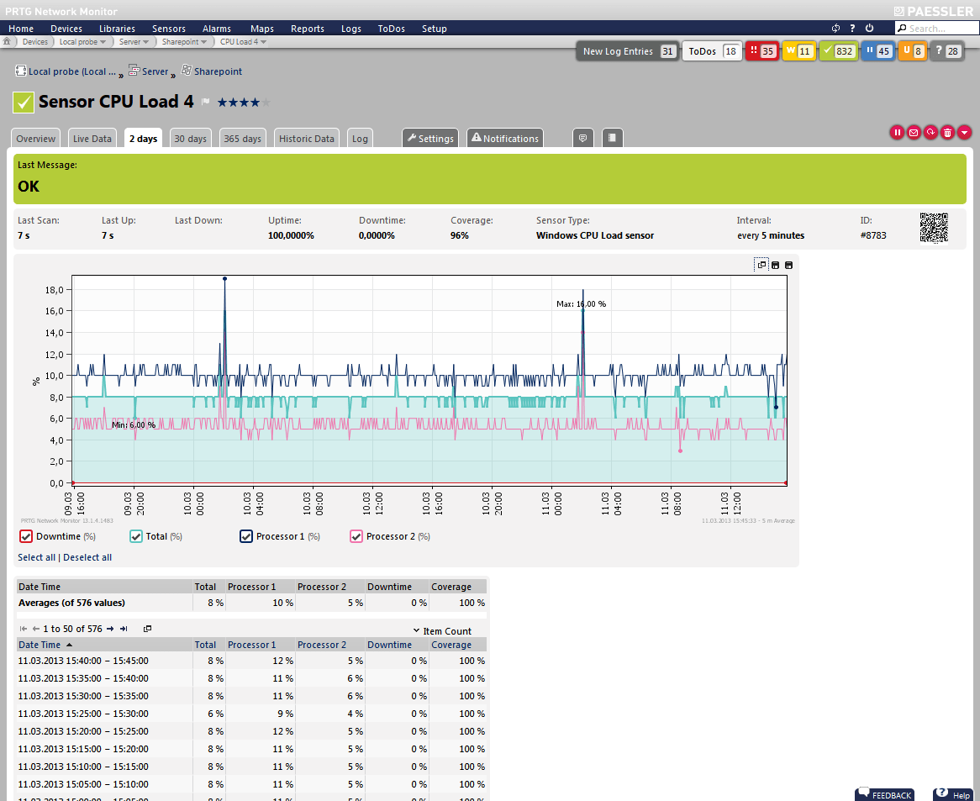The height and width of the screenshot is (801, 980).
Task: Uncheck the Processor 2 channel checkbox
Action: pyautogui.click(x=356, y=536)
